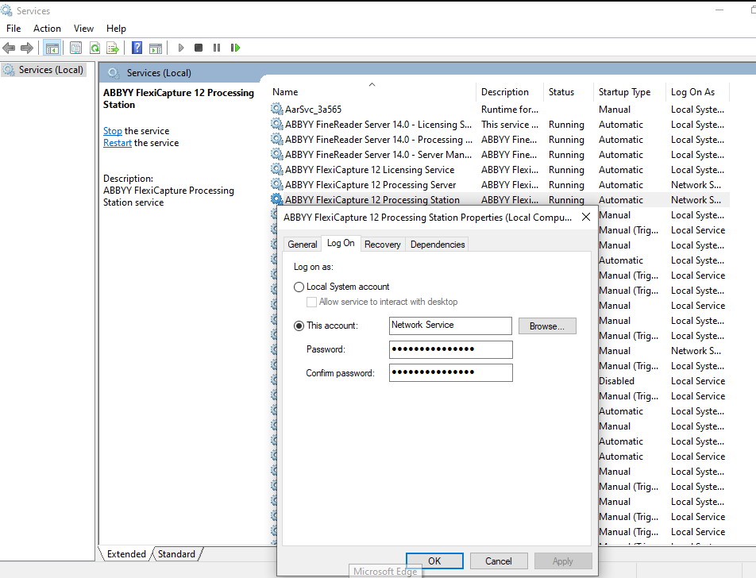The width and height of the screenshot is (756, 578).
Task: Select the AarSvc_3a565 service name
Action: [x=314, y=110]
